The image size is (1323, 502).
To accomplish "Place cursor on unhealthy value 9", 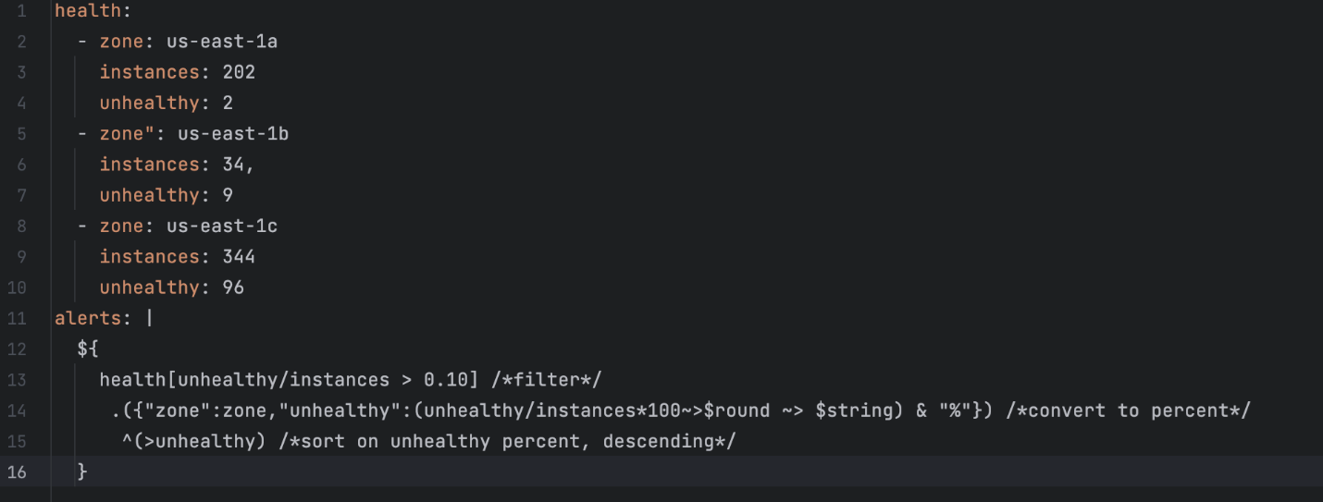I will [x=228, y=195].
